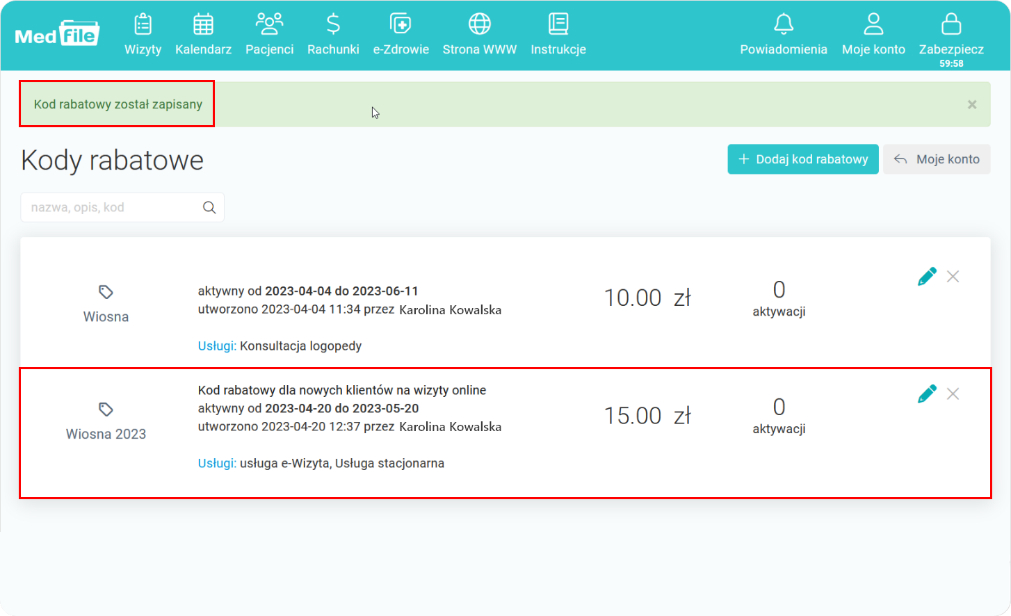Screen dimensions: 1011x616
Task: Open Rachunki billing section
Action: [x=333, y=35]
